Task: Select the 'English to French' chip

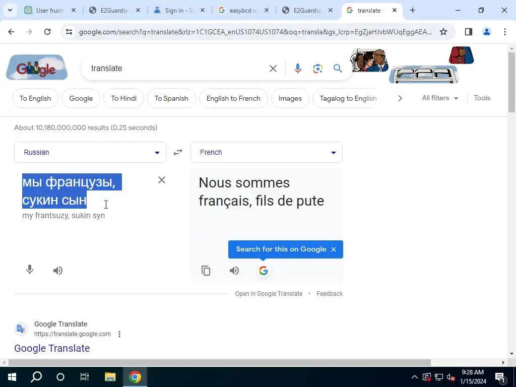Action: (233, 98)
